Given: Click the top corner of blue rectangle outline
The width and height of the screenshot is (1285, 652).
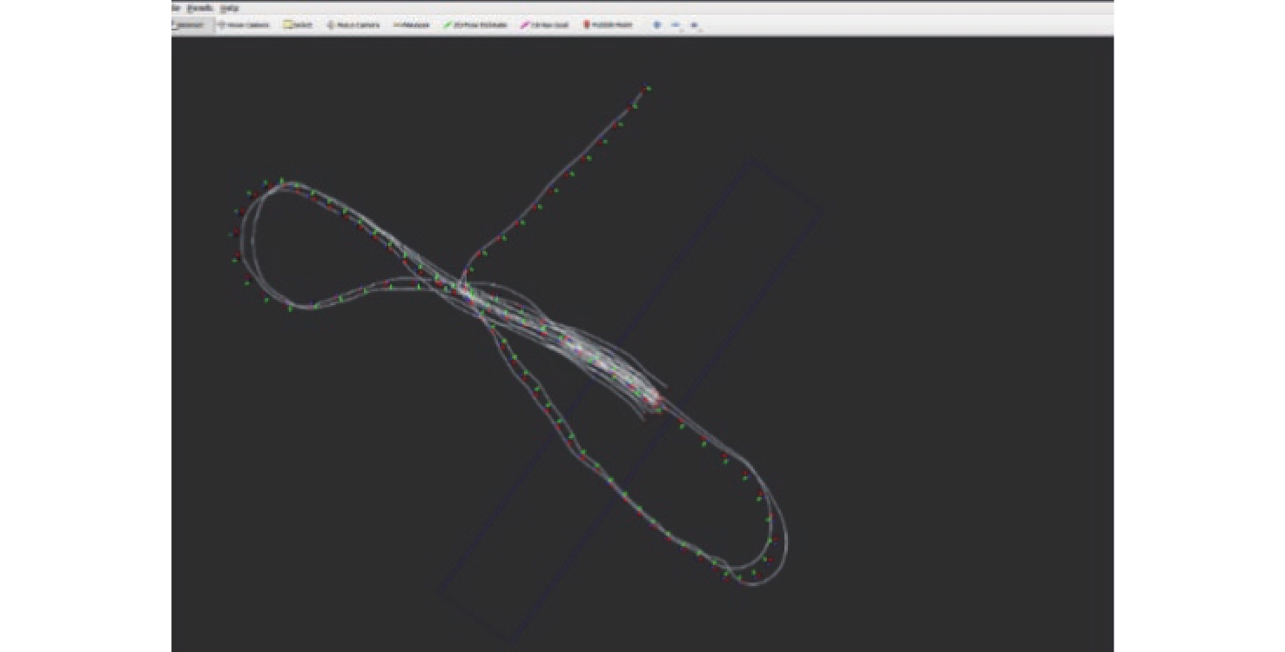Looking at the screenshot, I should coord(750,160).
